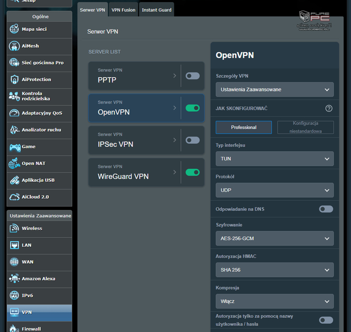
Task: Select the Professional configuration button
Action: (x=244, y=128)
